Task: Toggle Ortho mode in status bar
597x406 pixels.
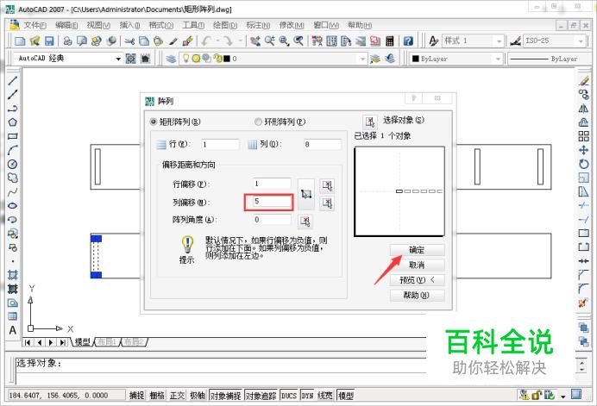Action: [177, 396]
